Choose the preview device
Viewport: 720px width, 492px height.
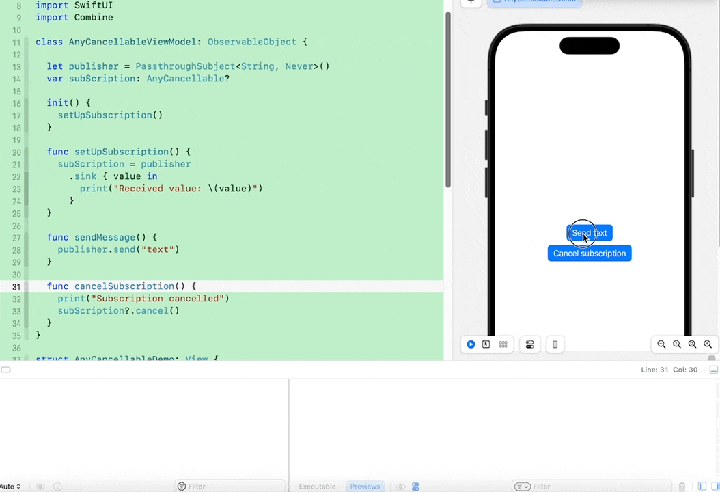point(555,344)
